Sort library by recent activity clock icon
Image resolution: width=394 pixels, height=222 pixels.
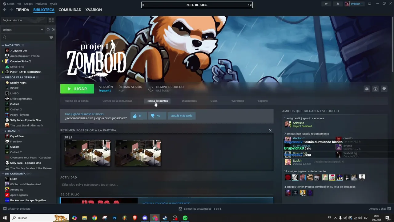coord(48,30)
